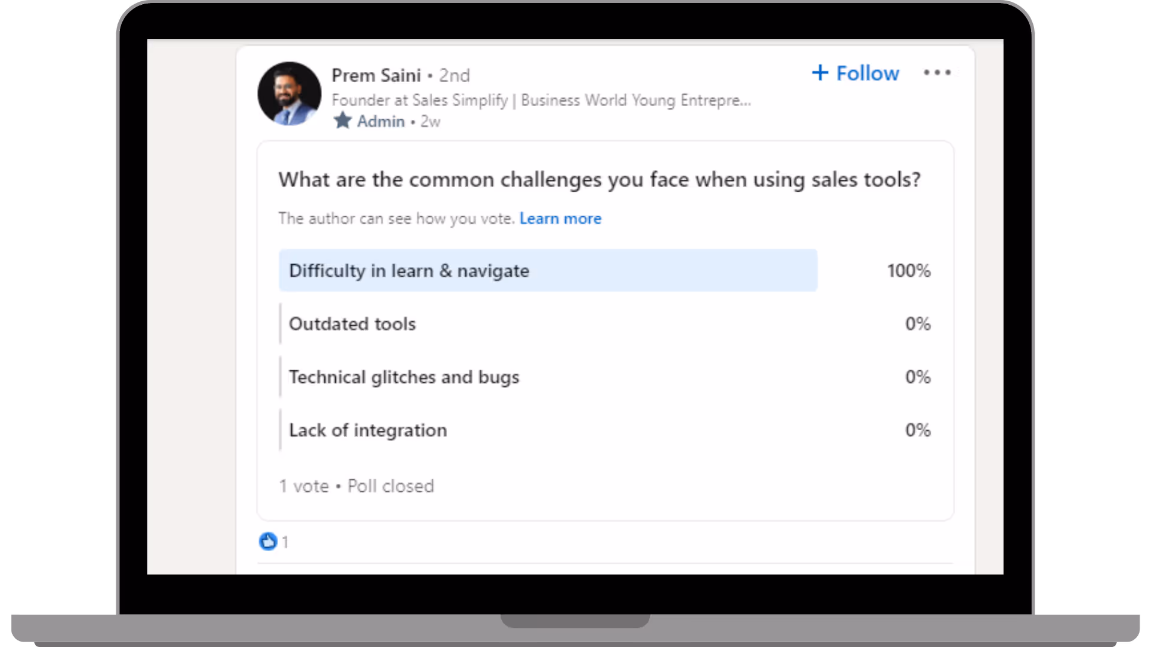Open the reactions count number
Viewport: 1151px width, 647px height.
point(285,542)
